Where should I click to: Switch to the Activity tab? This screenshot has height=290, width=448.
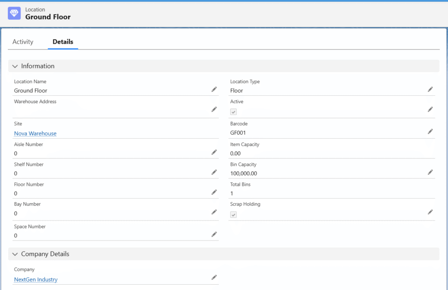coord(23,42)
